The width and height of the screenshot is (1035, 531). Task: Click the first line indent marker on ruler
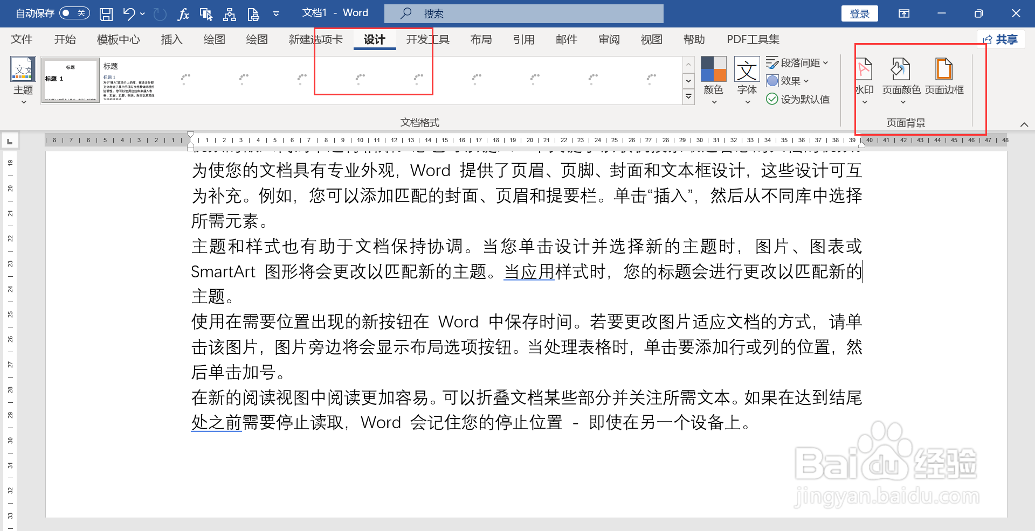(190, 135)
